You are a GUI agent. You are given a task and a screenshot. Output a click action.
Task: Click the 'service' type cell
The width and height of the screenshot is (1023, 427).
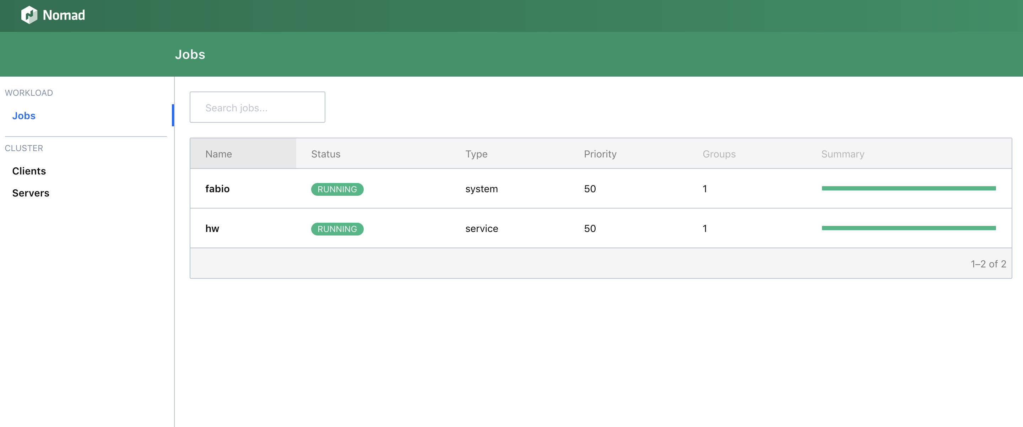pyautogui.click(x=481, y=228)
